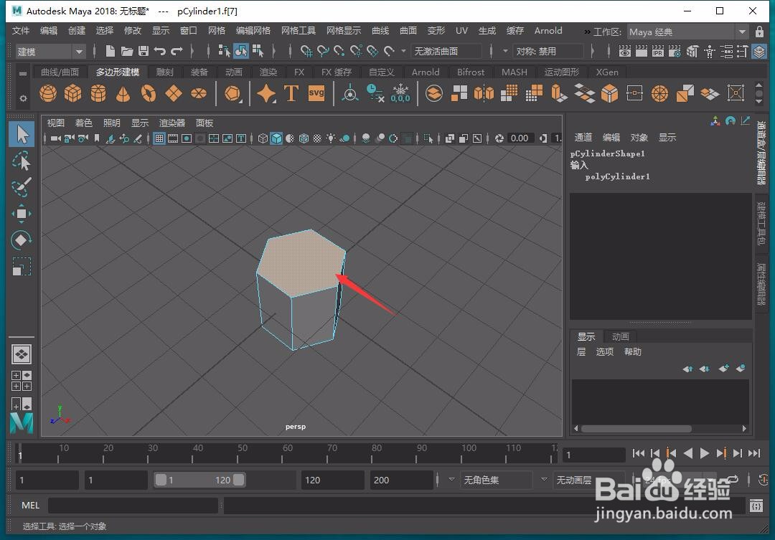
Task: Toggle auto keyframe button
Action: (763, 480)
